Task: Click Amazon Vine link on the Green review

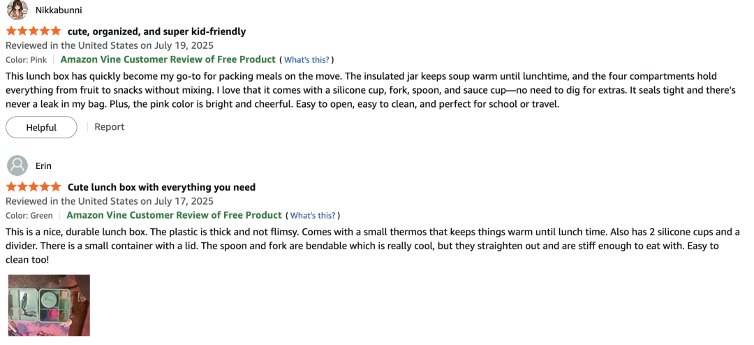Action: [x=174, y=215]
